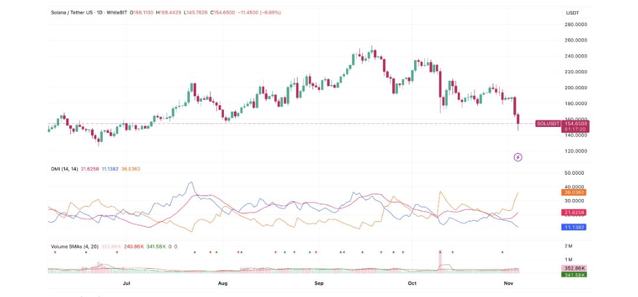Click the green 341.58K volume axis label
This screenshot has height=297, width=638.
coord(575,275)
